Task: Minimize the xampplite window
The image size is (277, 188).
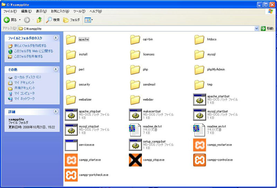Action: (260, 5)
